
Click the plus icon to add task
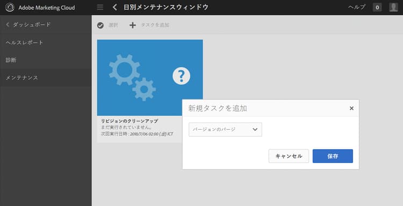point(133,25)
